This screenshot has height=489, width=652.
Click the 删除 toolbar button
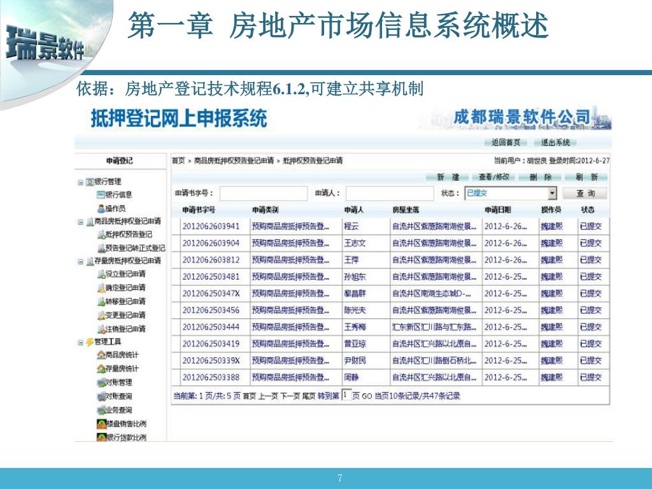point(540,178)
